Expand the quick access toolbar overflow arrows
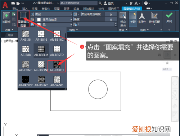 (23, 3)
